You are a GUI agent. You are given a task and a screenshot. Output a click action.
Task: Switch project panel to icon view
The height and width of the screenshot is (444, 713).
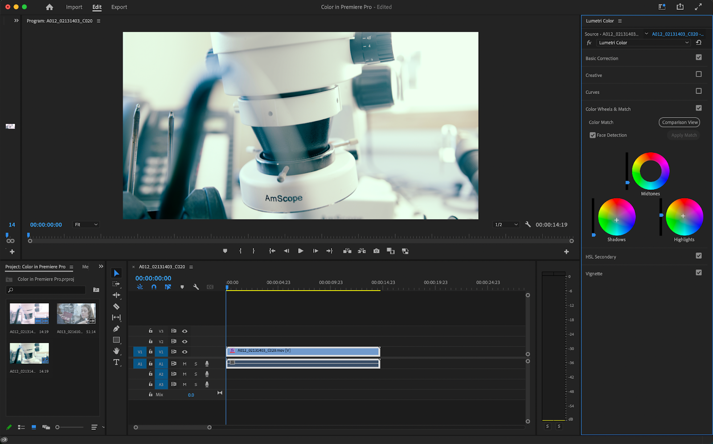point(34,427)
